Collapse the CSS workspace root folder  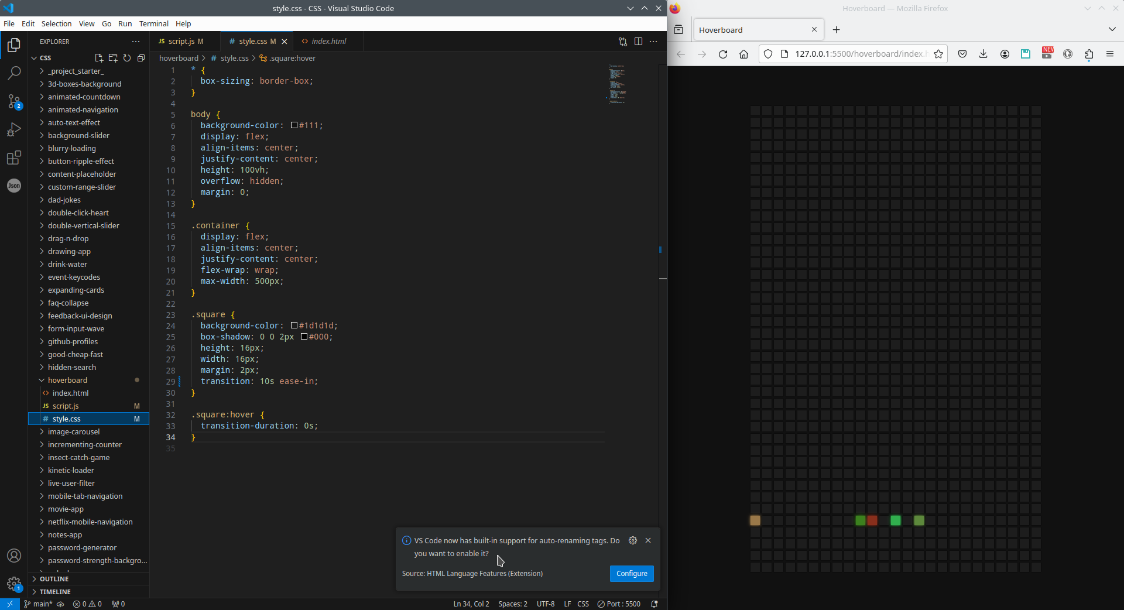coord(45,58)
